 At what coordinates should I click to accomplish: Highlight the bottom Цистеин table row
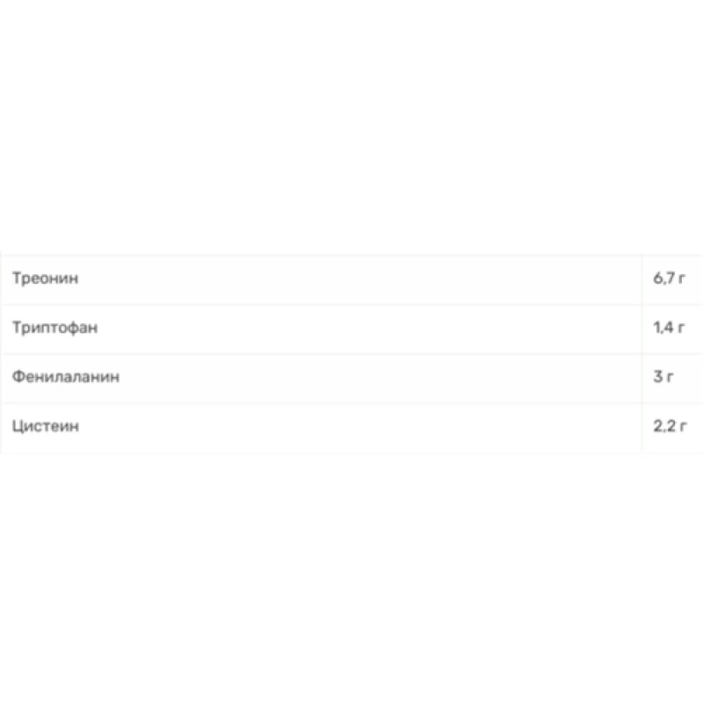351,427
